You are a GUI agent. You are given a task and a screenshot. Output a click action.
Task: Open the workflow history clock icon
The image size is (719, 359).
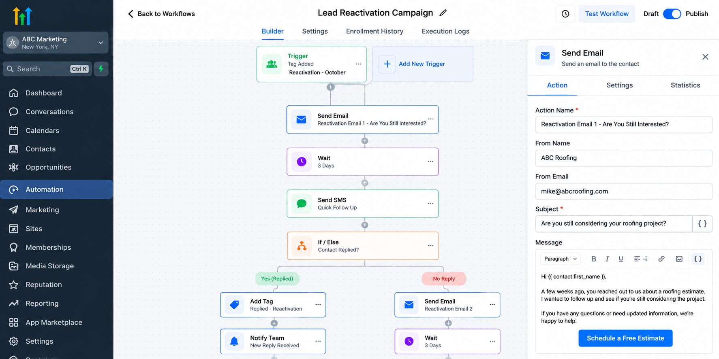click(x=565, y=14)
